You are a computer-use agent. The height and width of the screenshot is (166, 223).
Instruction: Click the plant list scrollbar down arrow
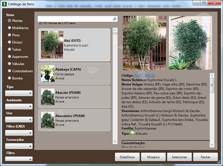(115, 142)
